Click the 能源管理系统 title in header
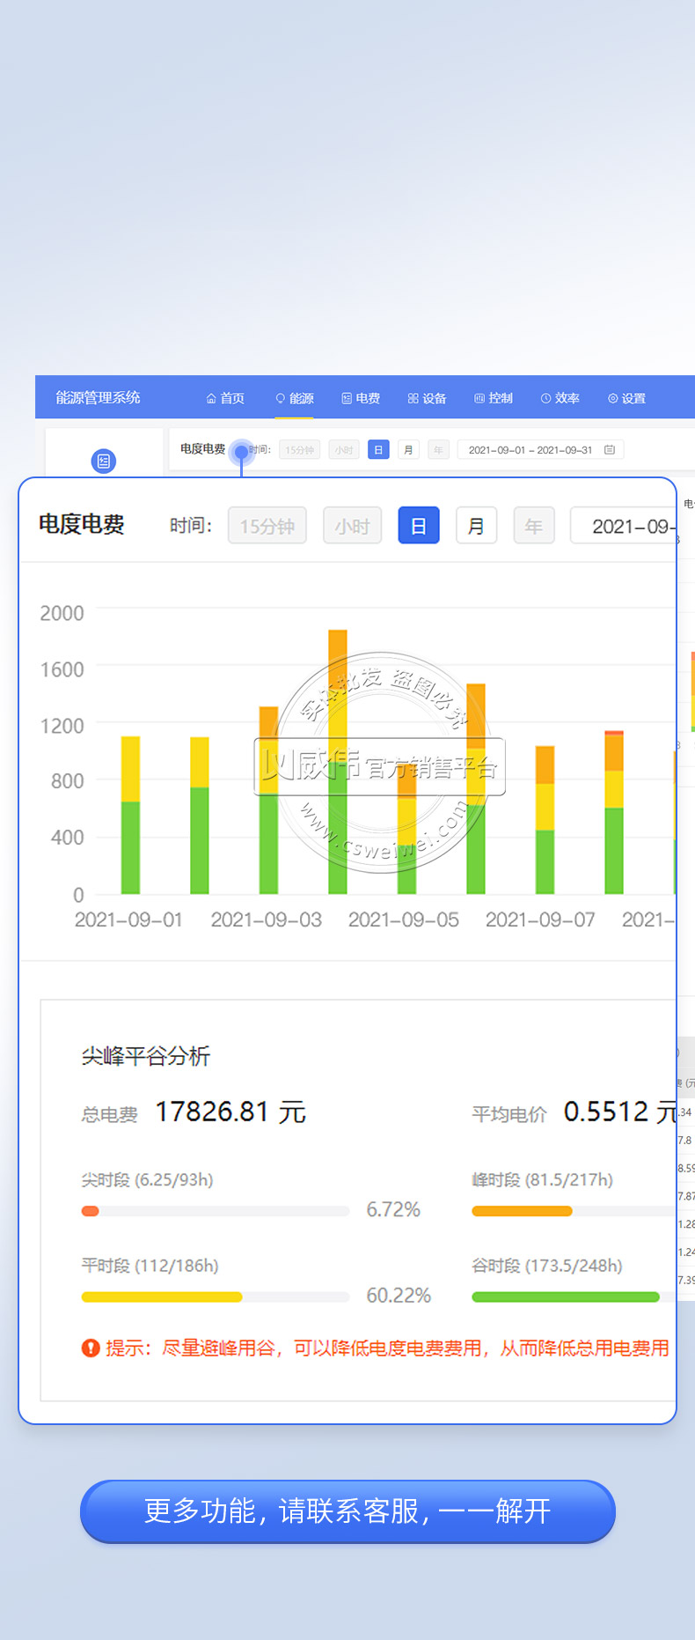The height and width of the screenshot is (1640, 695). coord(99,397)
